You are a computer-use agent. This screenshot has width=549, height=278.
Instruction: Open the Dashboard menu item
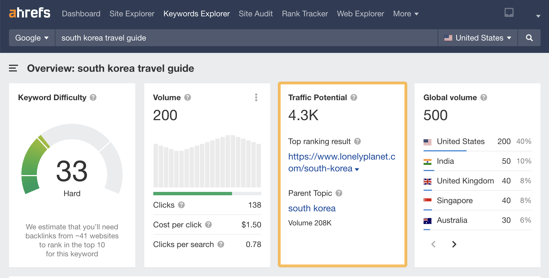click(x=81, y=14)
